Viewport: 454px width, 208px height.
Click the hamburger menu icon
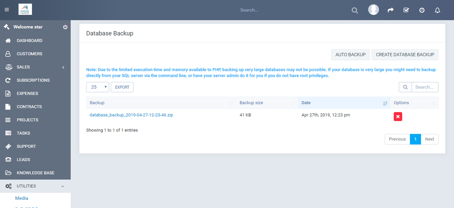(x=7, y=10)
